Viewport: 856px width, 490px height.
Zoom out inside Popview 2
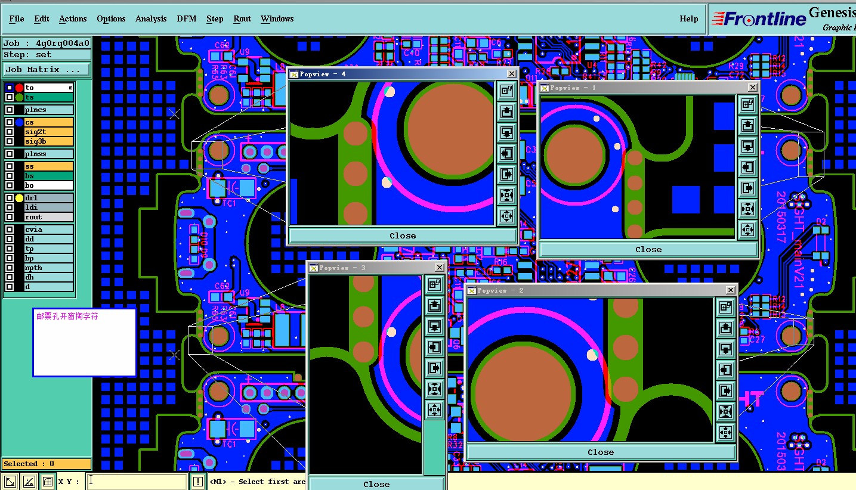click(725, 432)
